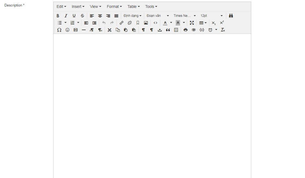This screenshot has width=305, height=178.
Task: Click inside the Description editor area
Action: pyautogui.click(x=152, y=106)
